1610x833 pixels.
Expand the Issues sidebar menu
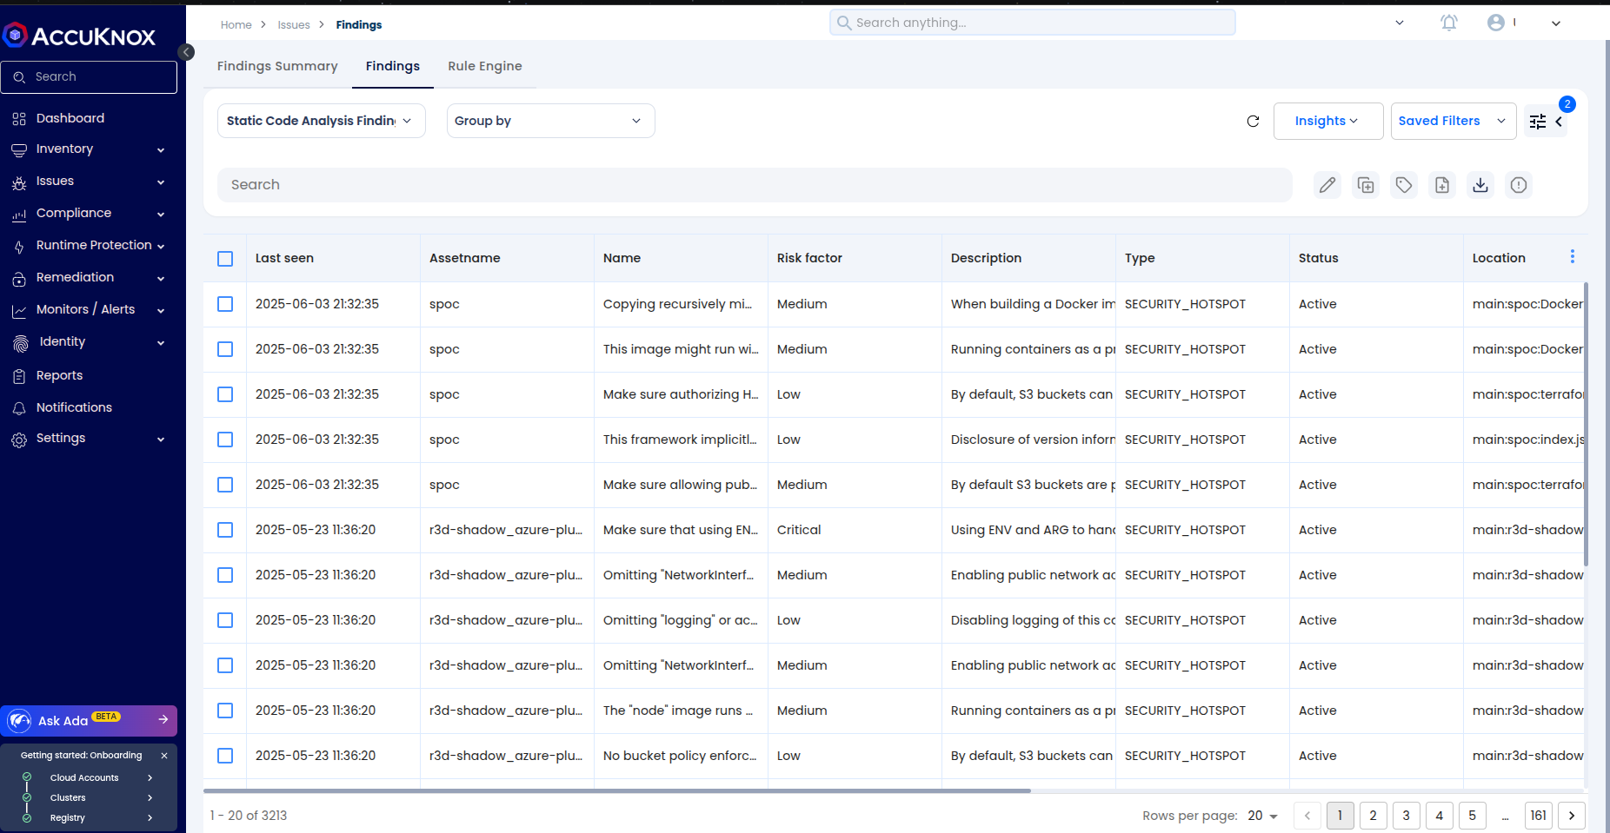89,182
